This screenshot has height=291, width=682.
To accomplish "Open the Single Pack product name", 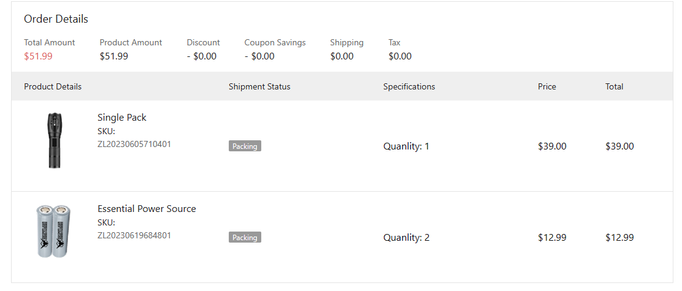I will (x=122, y=118).
